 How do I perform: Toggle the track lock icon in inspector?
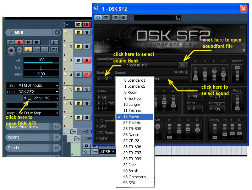[36, 49]
